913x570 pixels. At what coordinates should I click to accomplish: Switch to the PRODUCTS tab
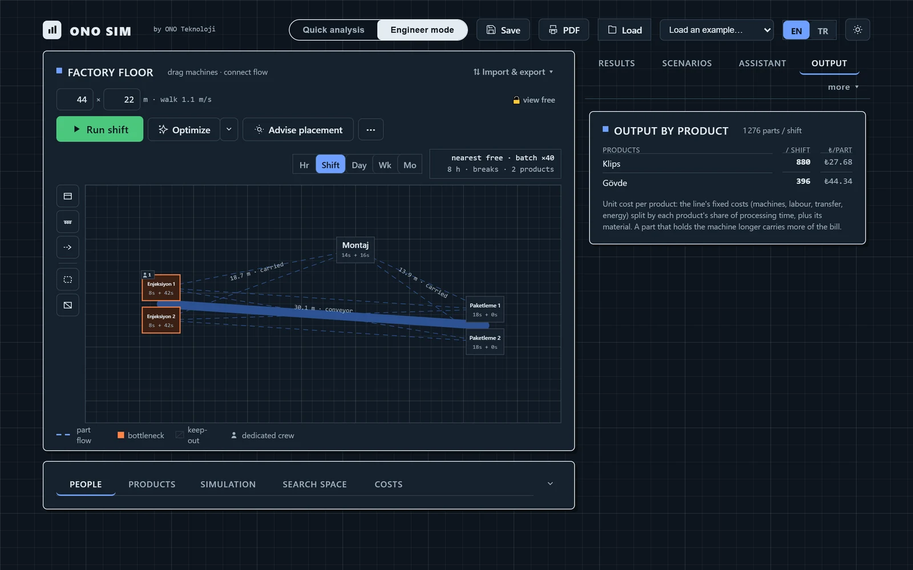(152, 484)
